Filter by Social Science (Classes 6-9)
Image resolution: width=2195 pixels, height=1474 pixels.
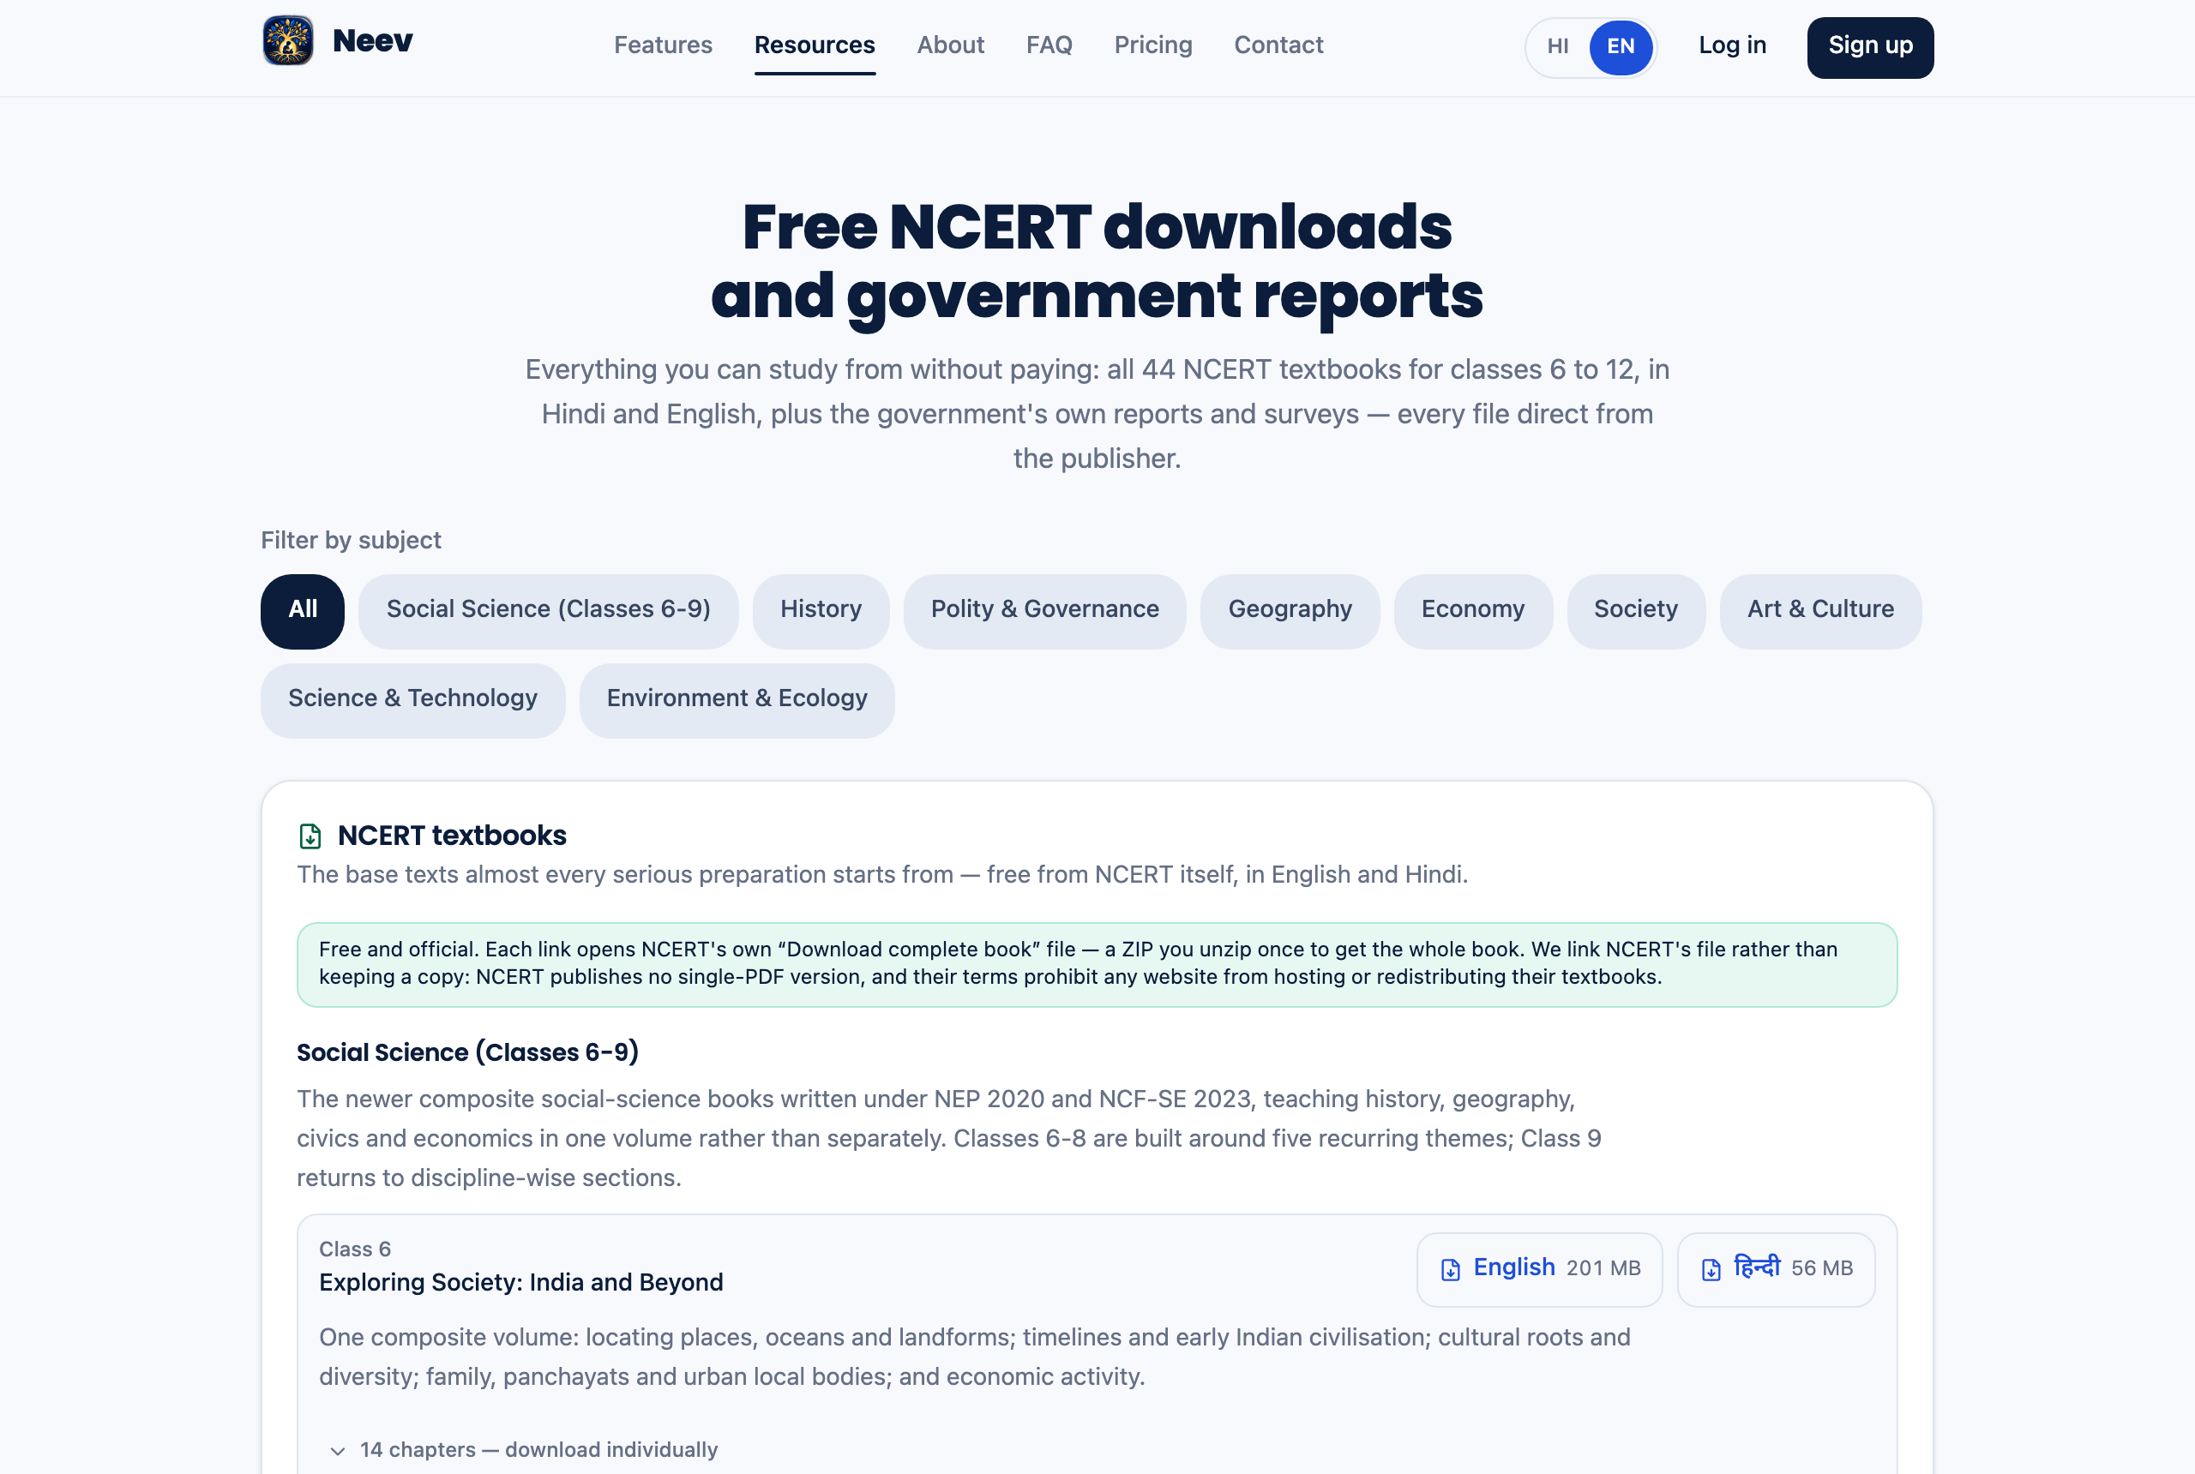click(548, 611)
